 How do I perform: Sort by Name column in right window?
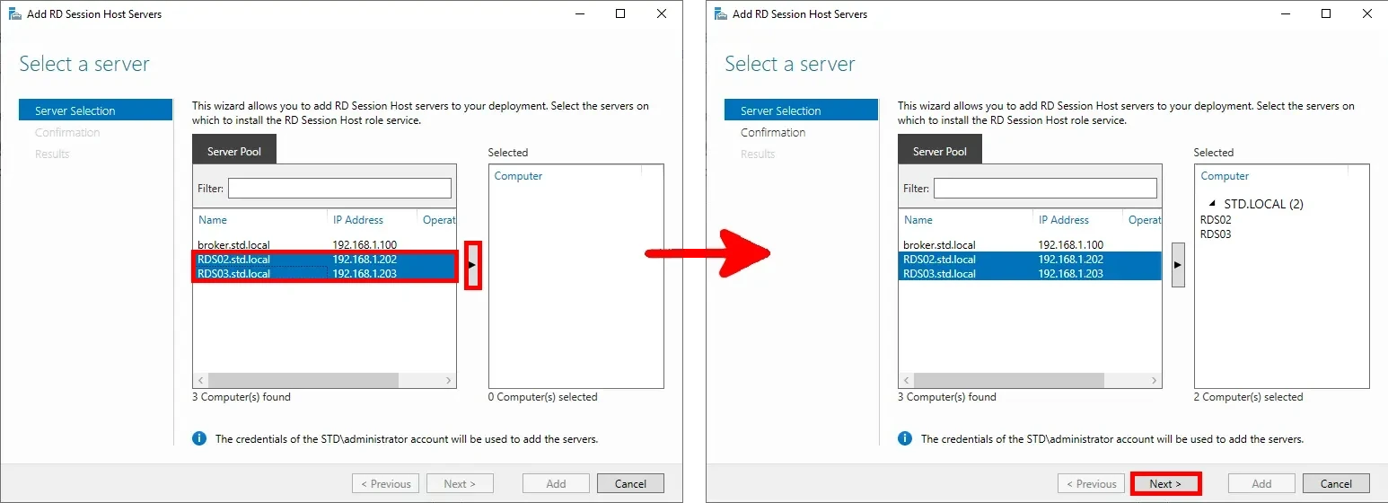point(918,220)
